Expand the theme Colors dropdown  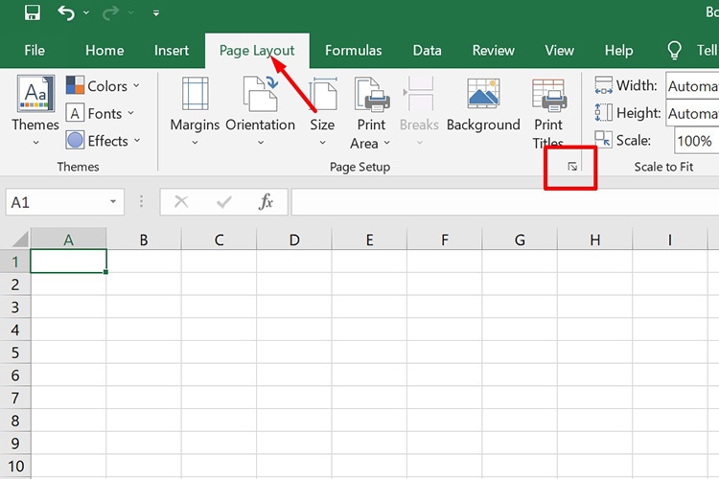104,86
